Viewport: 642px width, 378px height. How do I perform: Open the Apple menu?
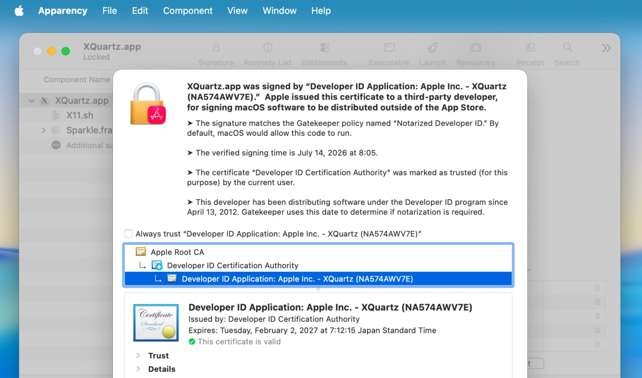[x=19, y=11]
